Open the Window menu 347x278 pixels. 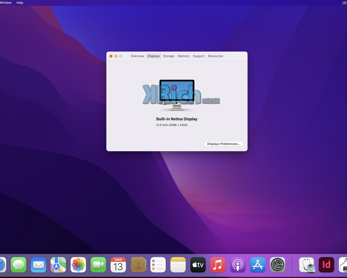(6, 3)
